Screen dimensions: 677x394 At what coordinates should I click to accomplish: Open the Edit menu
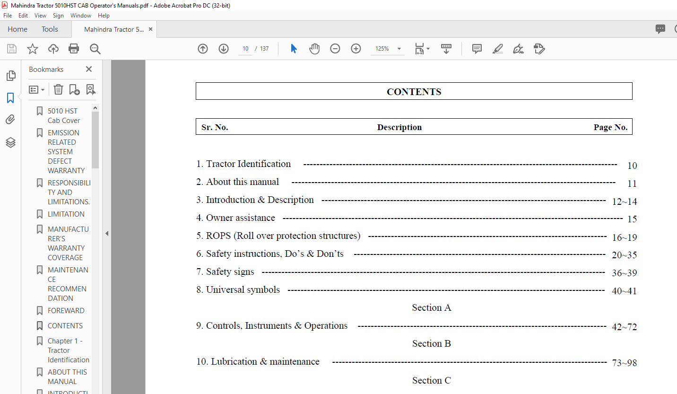click(23, 16)
